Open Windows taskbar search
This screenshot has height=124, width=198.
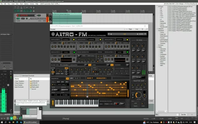coord(6,122)
